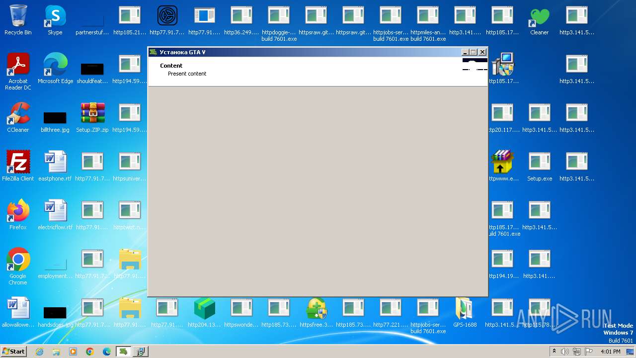
Task: Open Google Chrome desktop shortcut
Action: click(x=18, y=267)
